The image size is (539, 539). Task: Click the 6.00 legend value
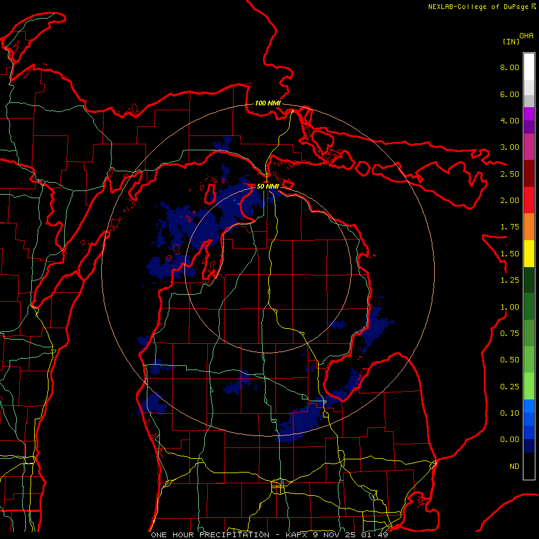pyautogui.click(x=510, y=94)
